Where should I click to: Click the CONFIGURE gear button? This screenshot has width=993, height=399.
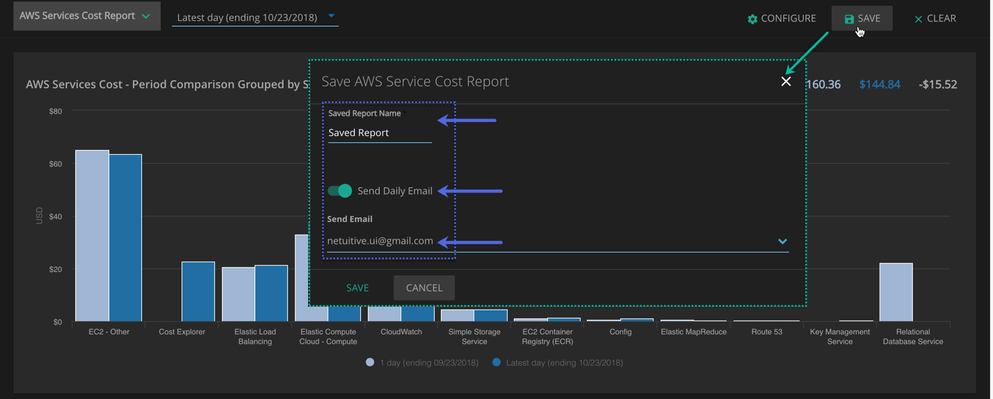click(782, 19)
